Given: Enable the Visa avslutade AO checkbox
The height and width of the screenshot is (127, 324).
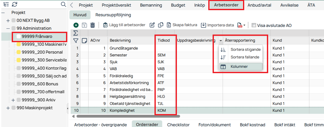Looking at the screenshot, I should point(254,25).
